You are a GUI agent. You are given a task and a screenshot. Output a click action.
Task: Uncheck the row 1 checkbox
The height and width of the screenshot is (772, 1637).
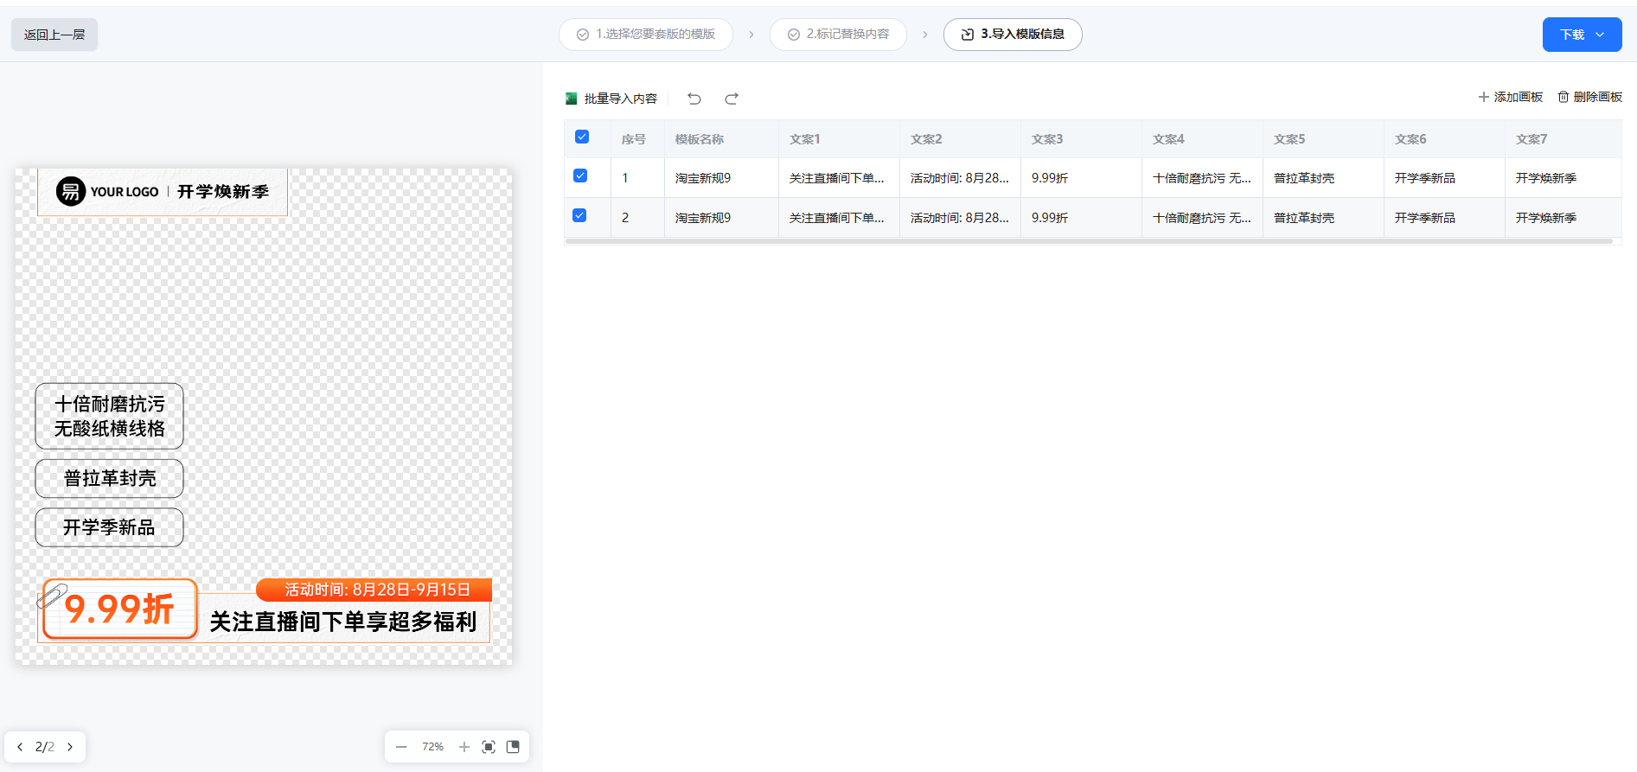580,176
